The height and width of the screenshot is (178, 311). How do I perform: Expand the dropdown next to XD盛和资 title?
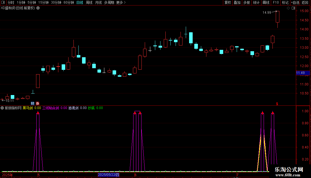[x=38, y=8]
